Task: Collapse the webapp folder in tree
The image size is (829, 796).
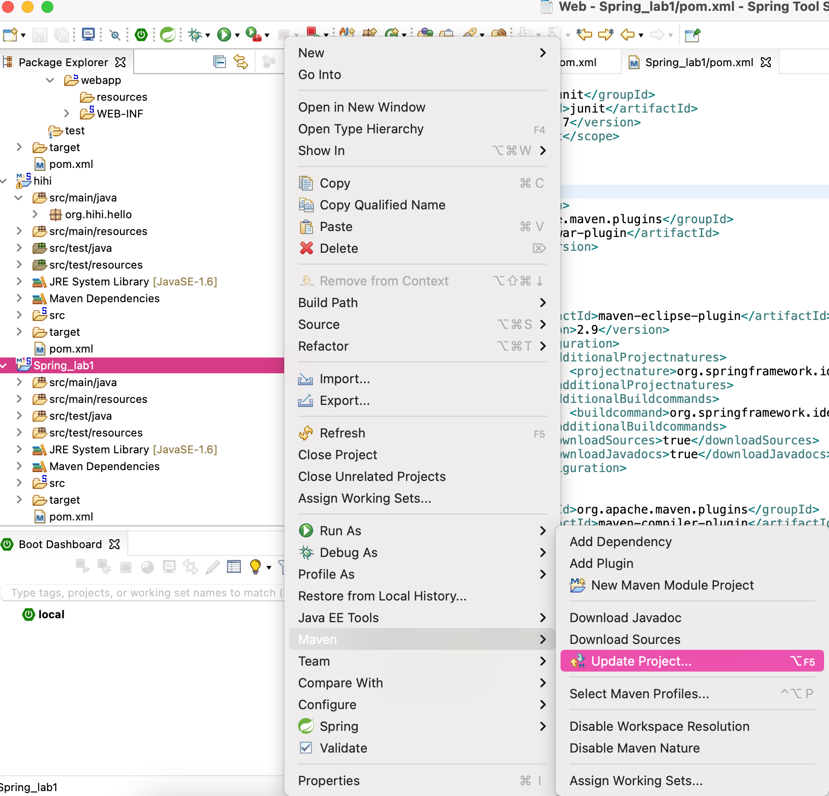Action: (x=50, y=80)
